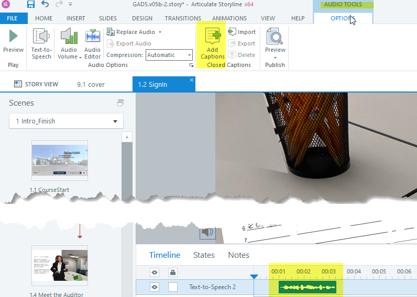Viewport: 417px width, 297px height.
Task: Click the 00:05 mark on the timeline ruler
Action: point(379,271)
